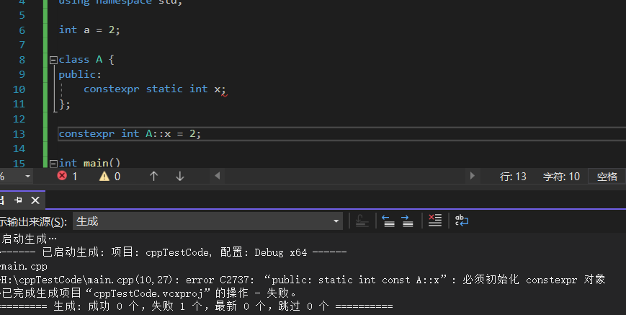Click the 字符: 10 column indicator
The image size is (626, 315).
click(560, 176)
